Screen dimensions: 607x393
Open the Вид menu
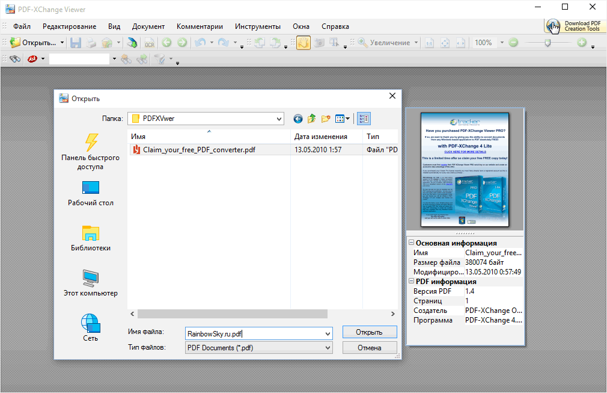tap(114, 26)
